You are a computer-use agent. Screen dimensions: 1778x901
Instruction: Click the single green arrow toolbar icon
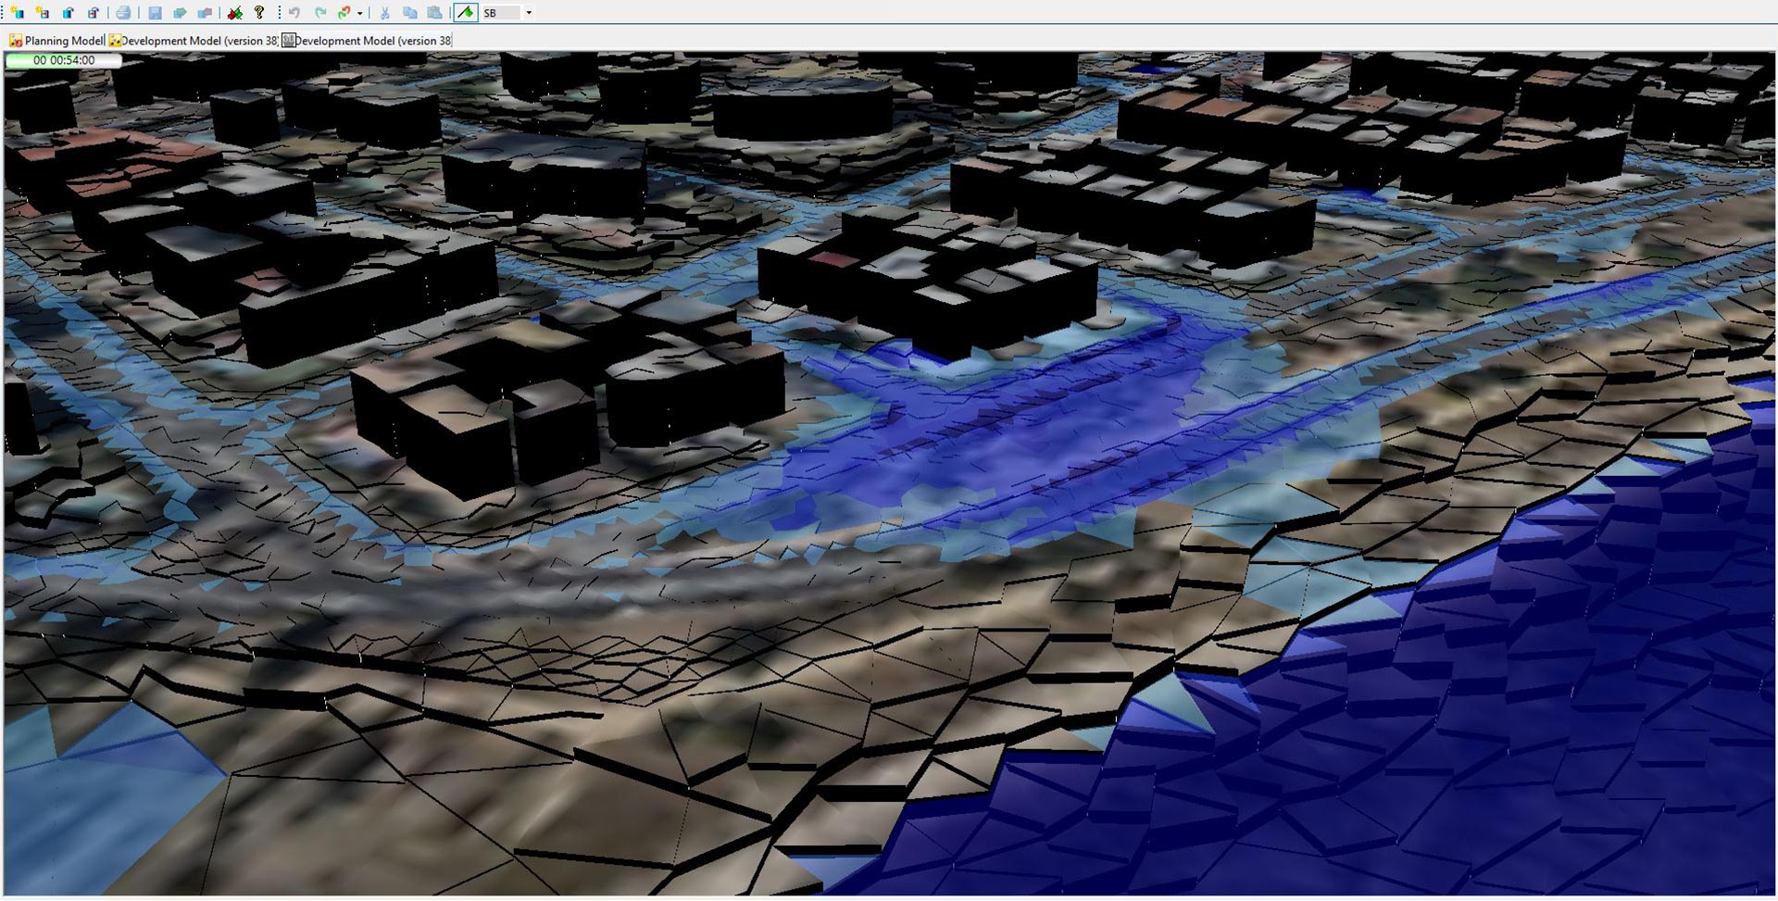pos(180,13)
